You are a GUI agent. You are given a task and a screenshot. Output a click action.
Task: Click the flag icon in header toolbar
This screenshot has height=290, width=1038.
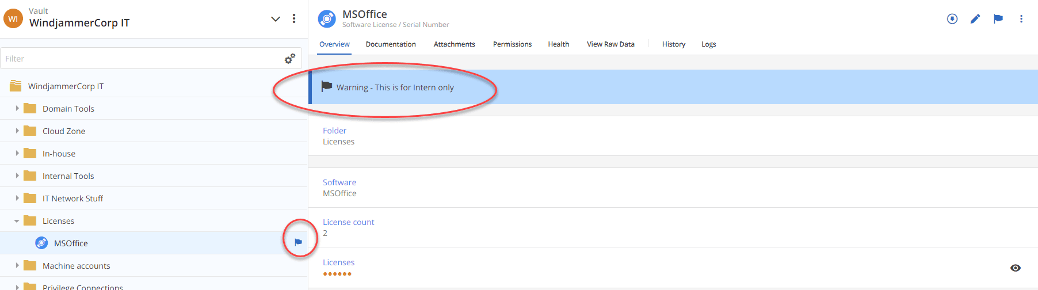coord(998,19)
